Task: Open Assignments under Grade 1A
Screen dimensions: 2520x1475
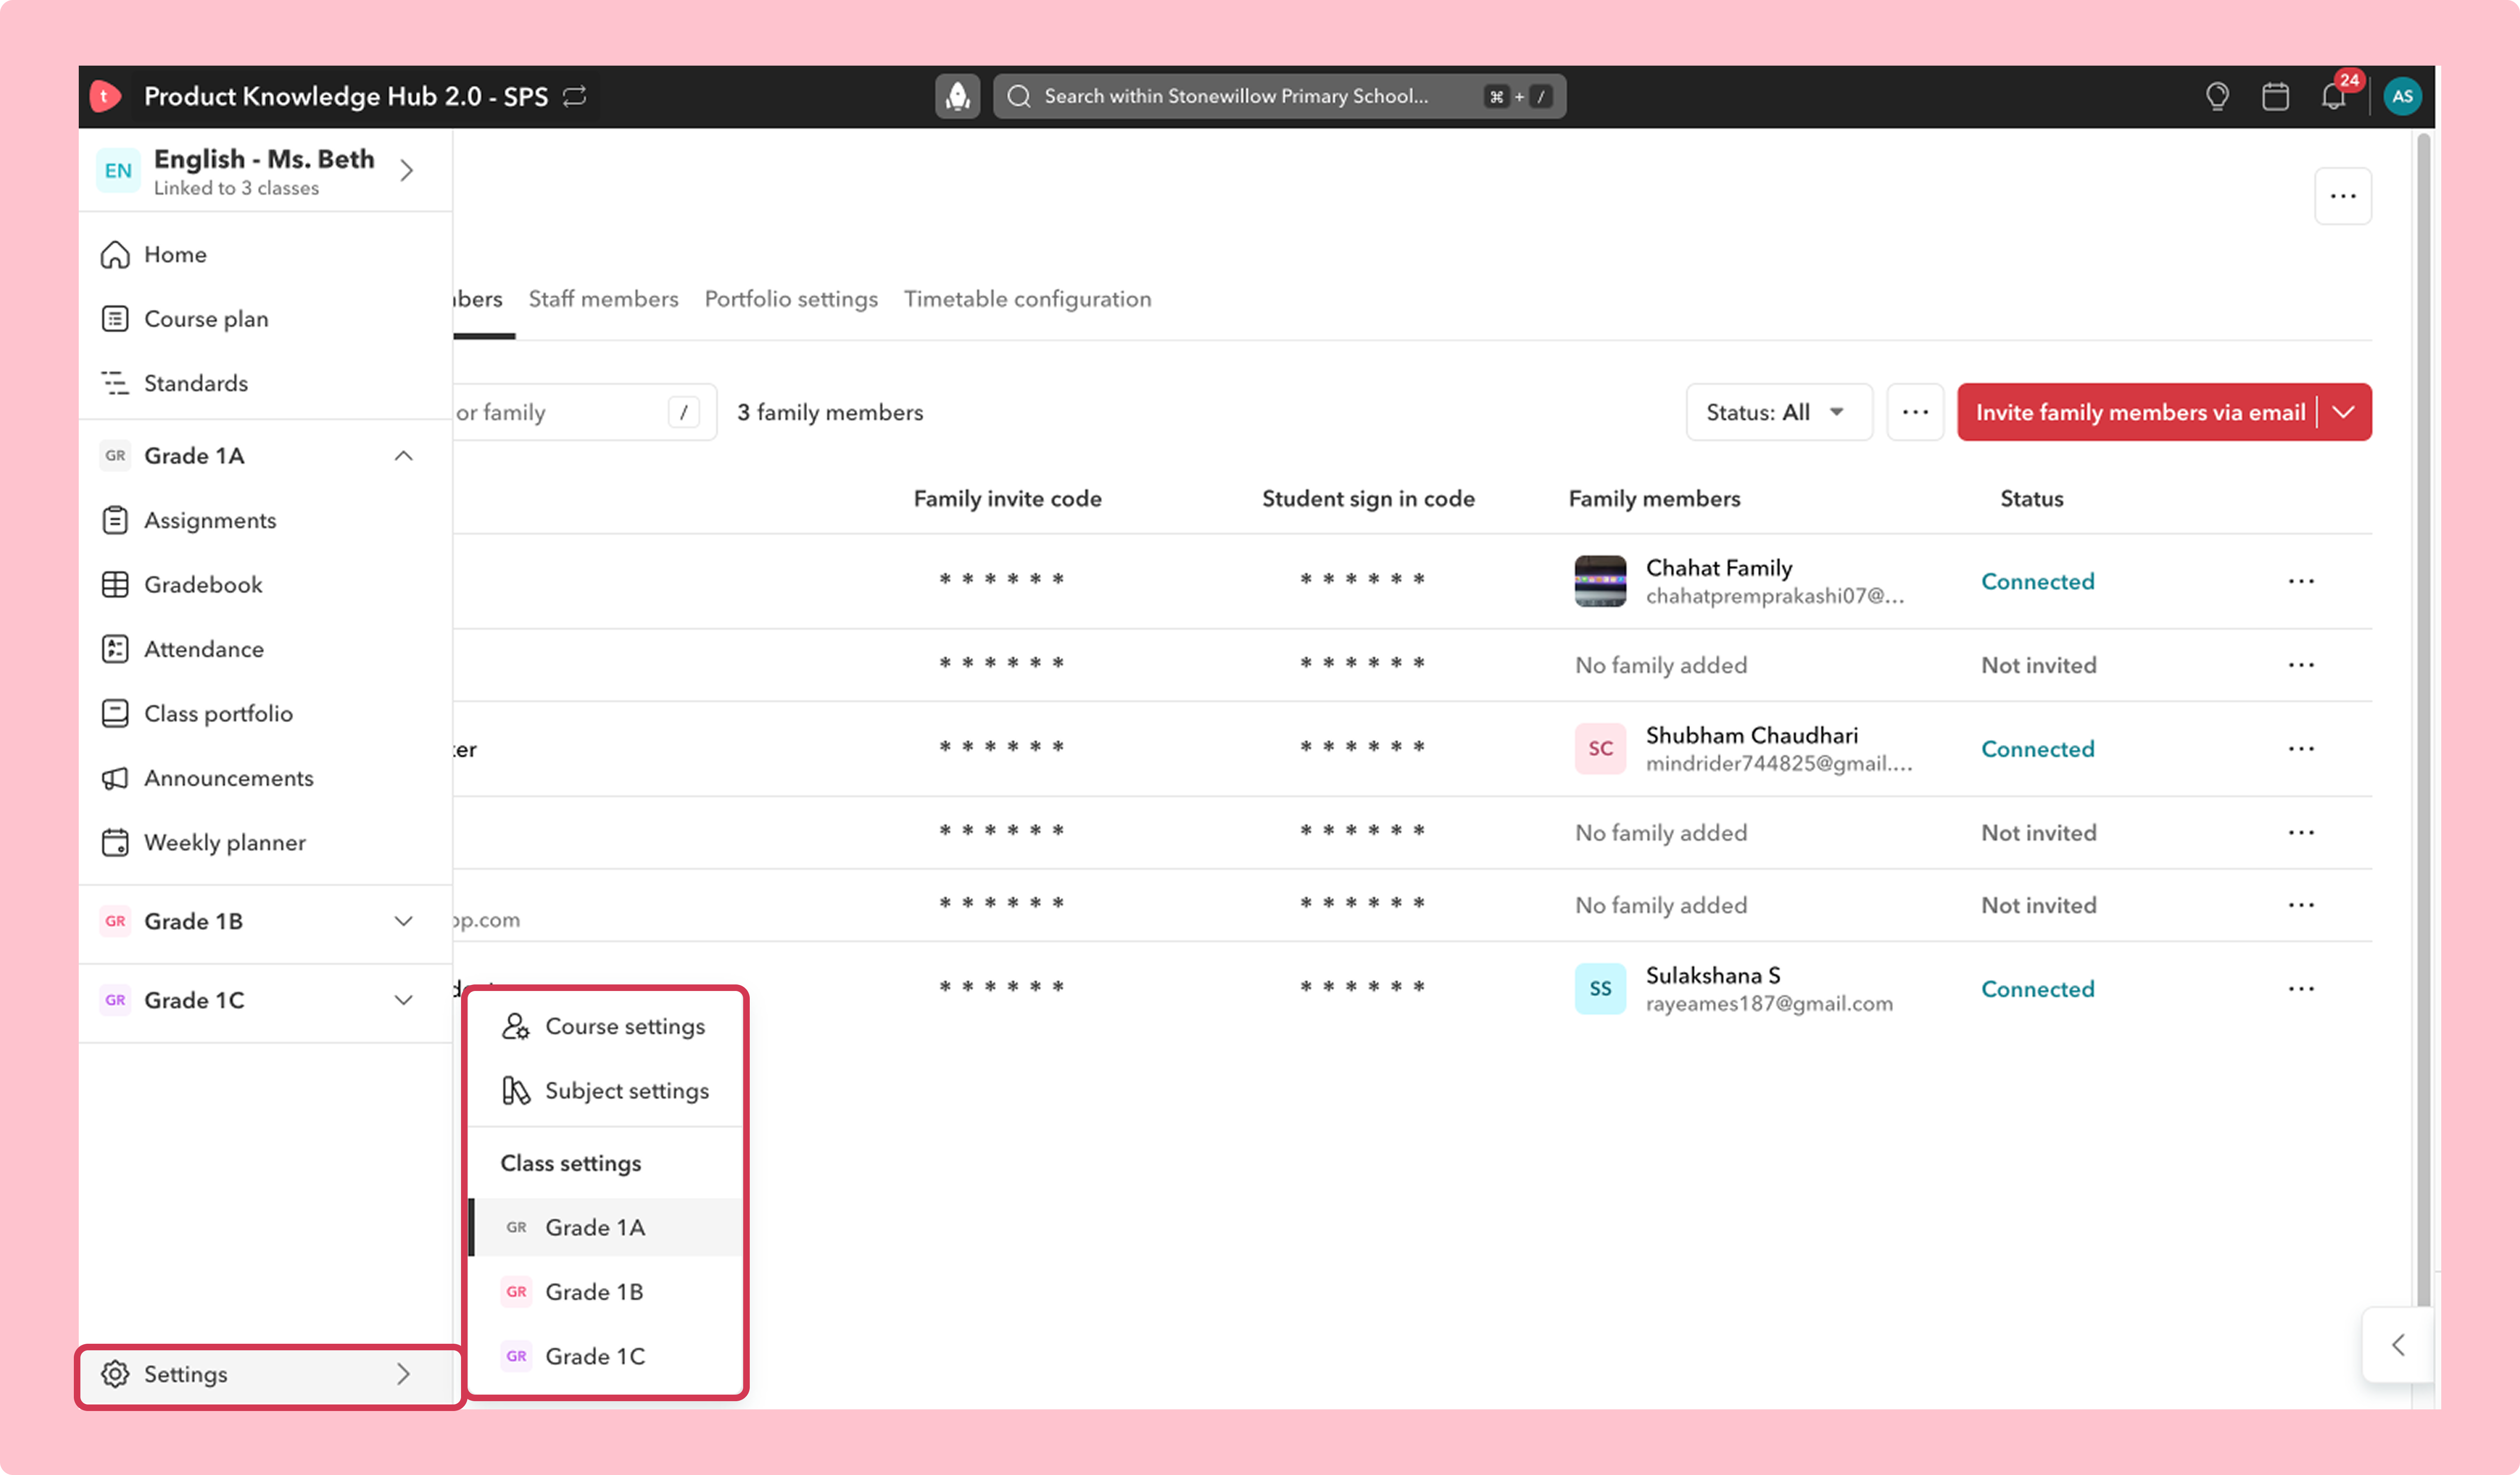Action: (x=265, y=520)
